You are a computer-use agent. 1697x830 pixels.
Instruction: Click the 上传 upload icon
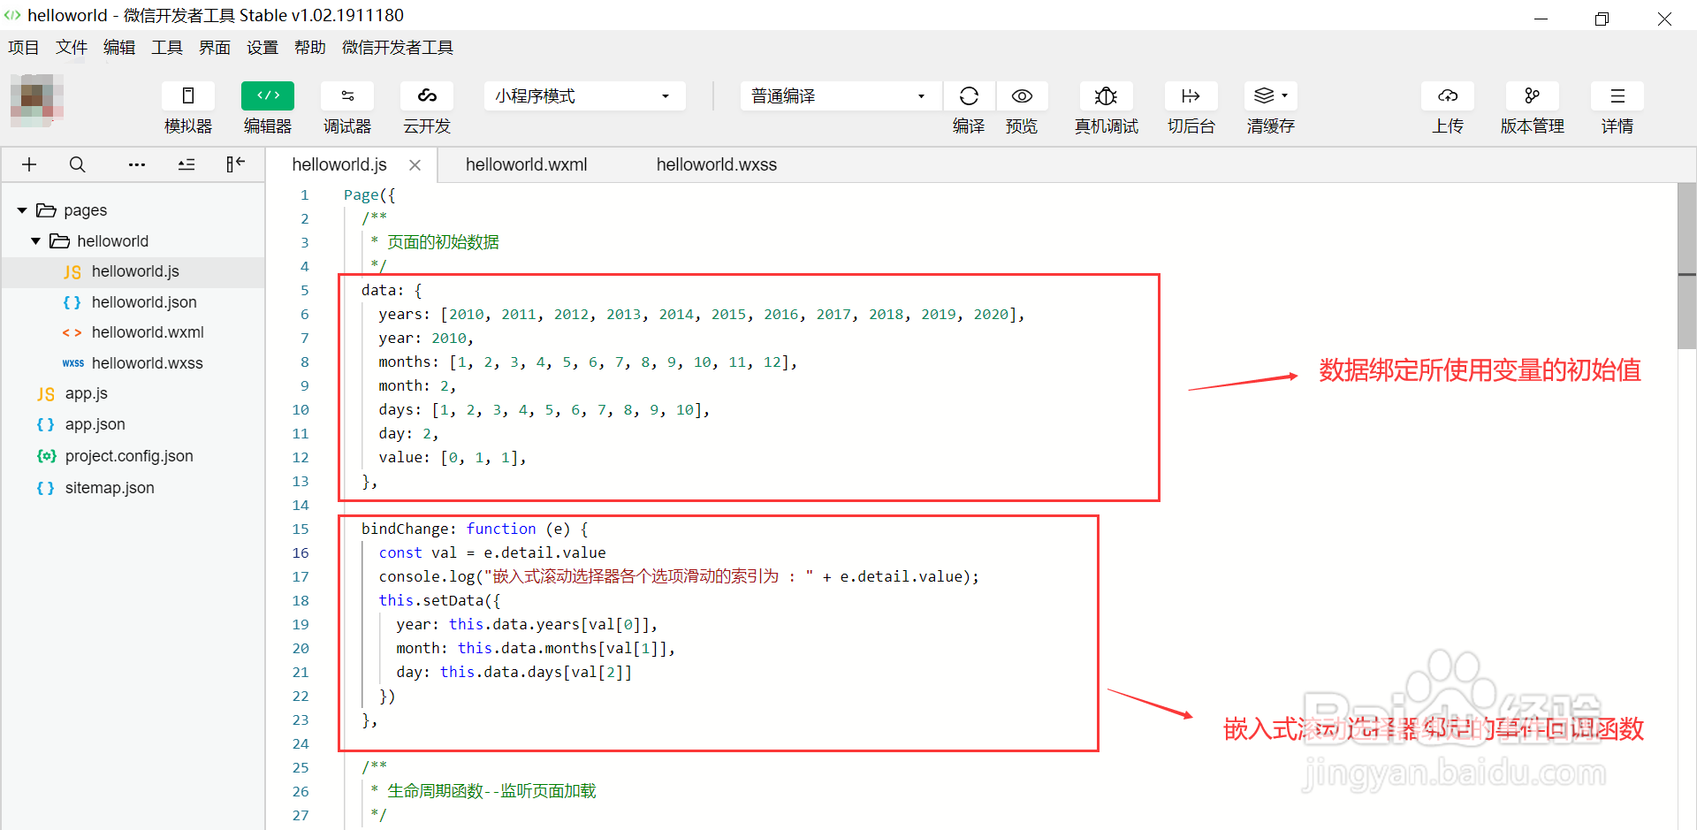click(1448, 95)
